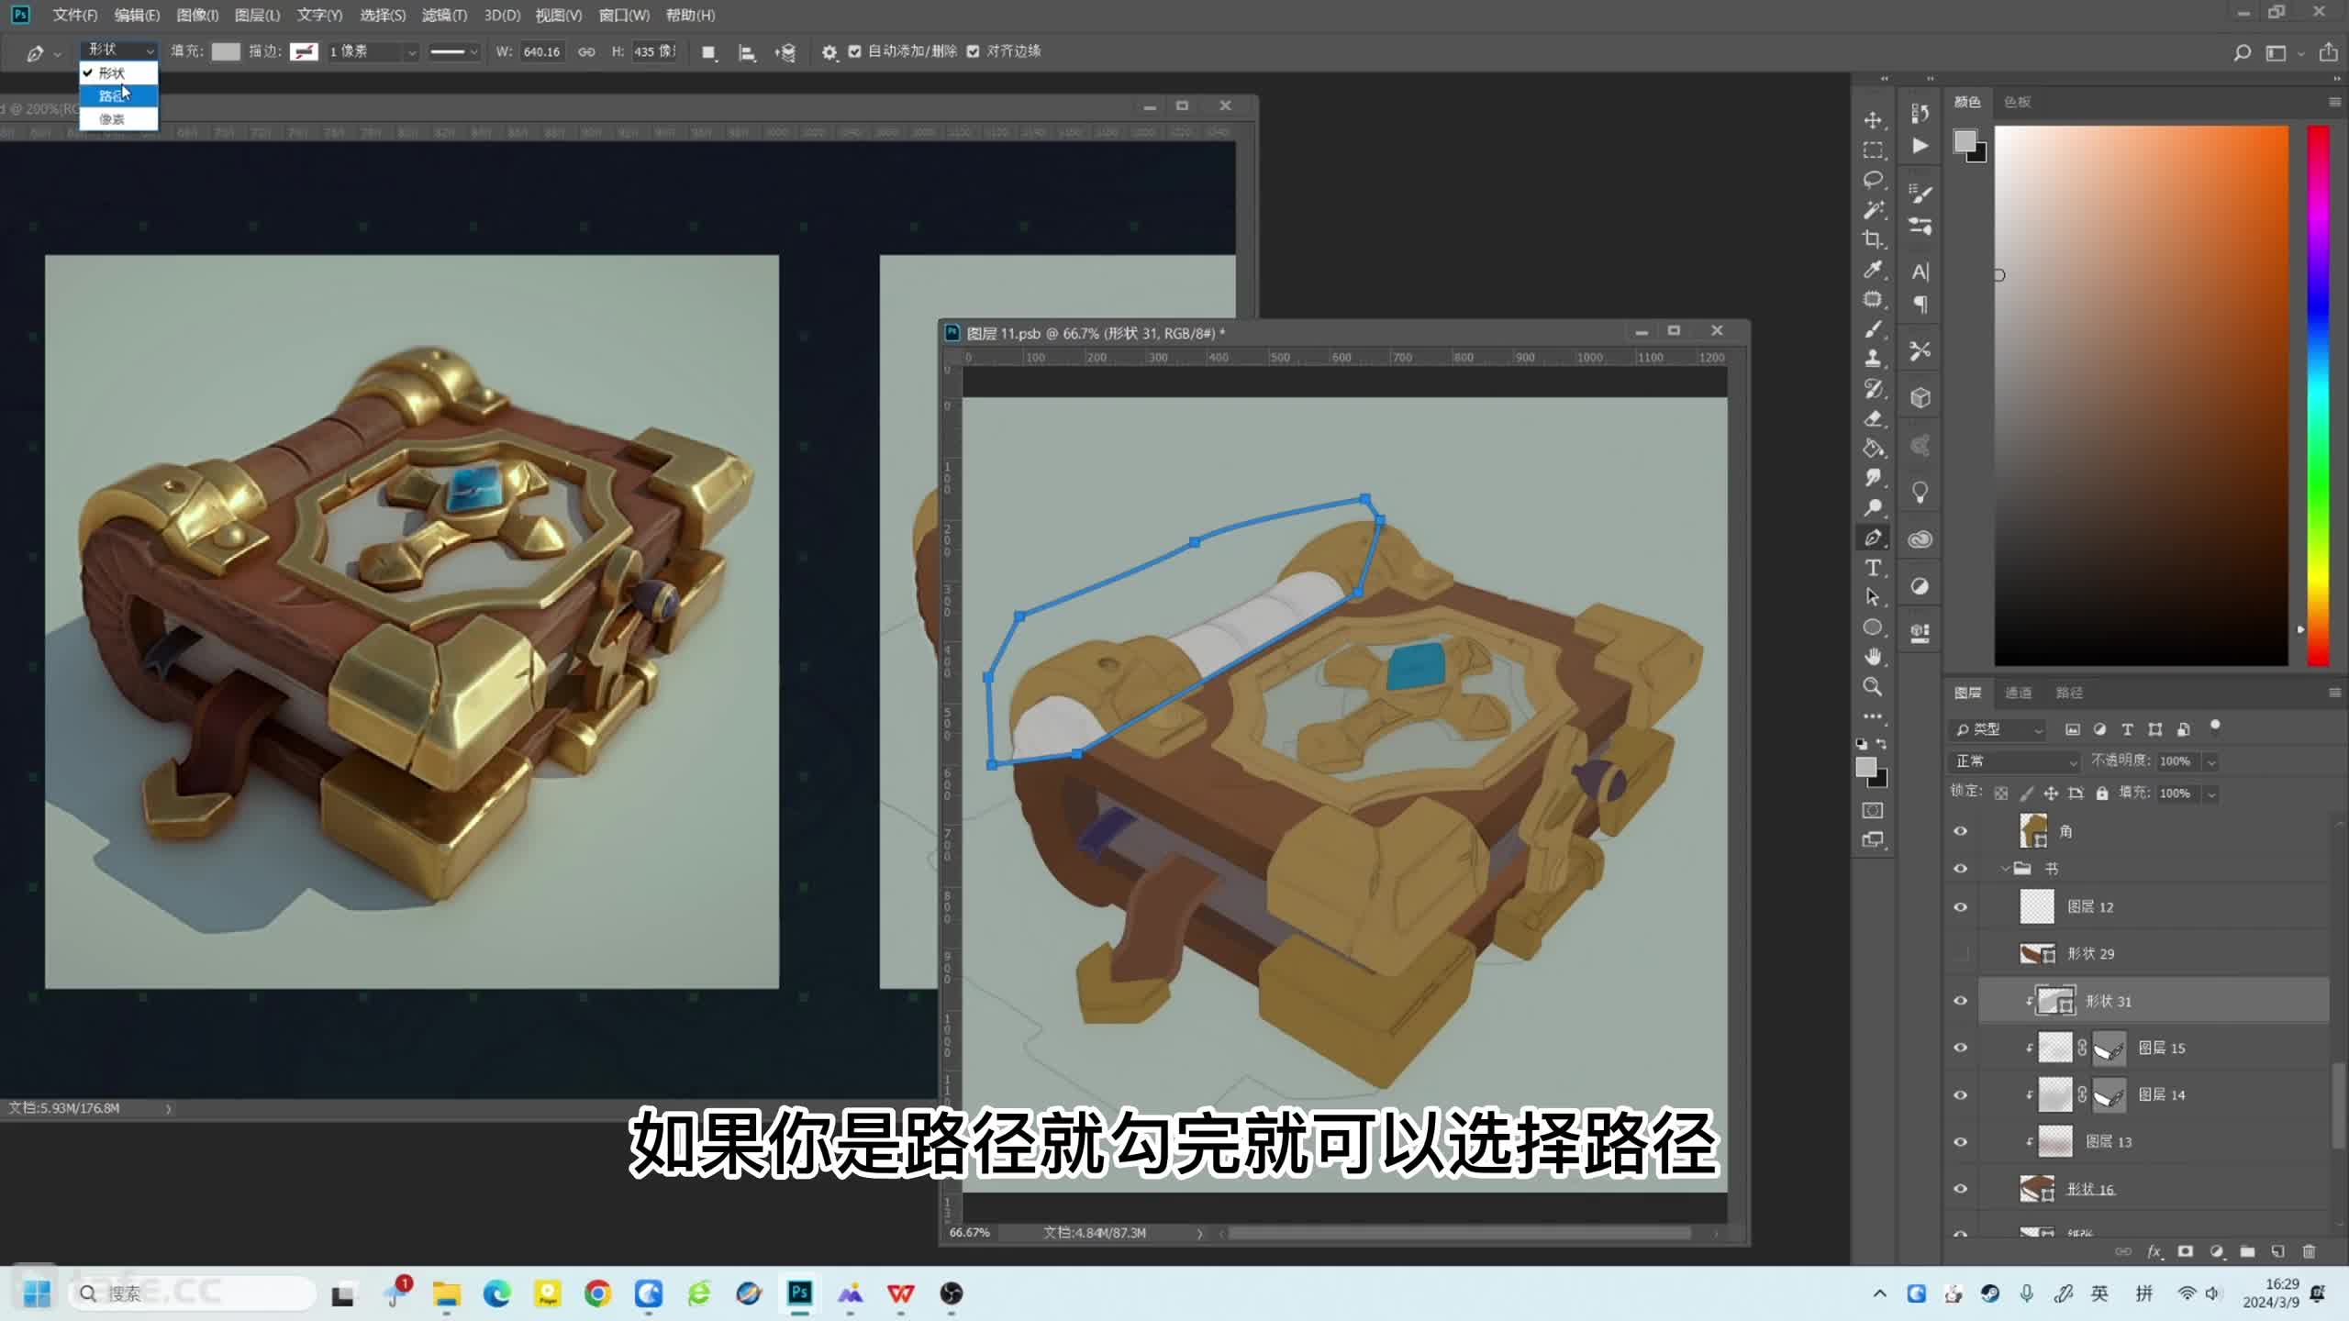
Task: Select the Move tool
Action: click(1873, 120)
